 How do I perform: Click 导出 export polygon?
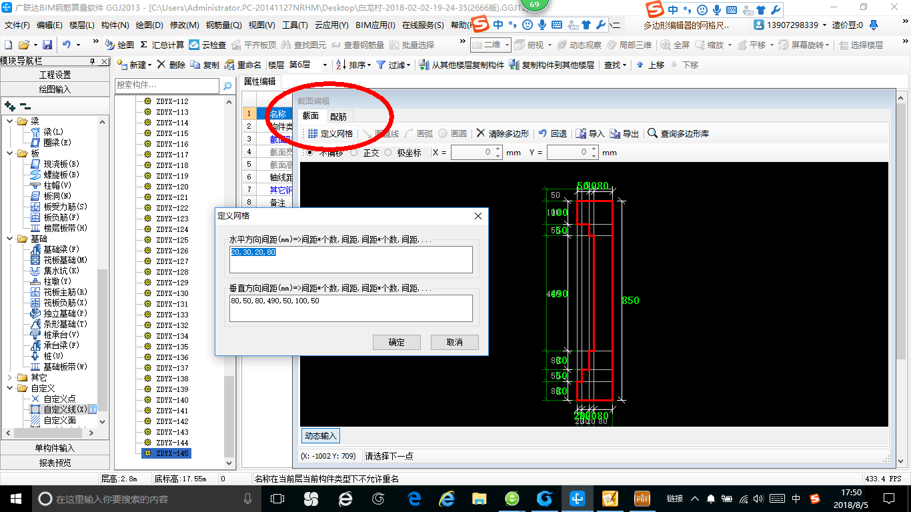[624, 133]
